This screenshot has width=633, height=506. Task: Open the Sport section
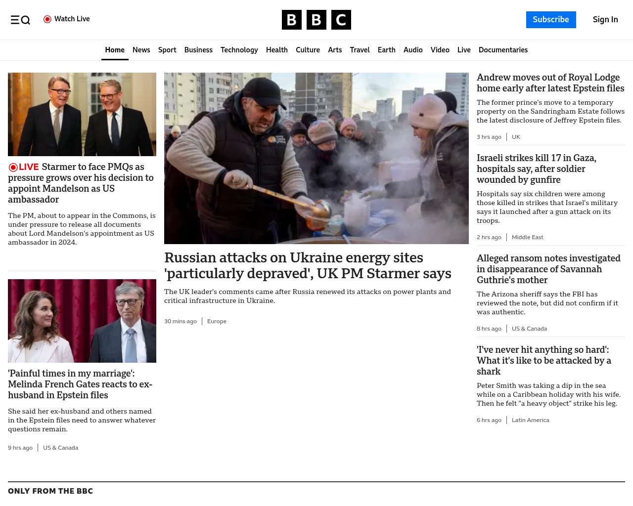tap(167, 50)
